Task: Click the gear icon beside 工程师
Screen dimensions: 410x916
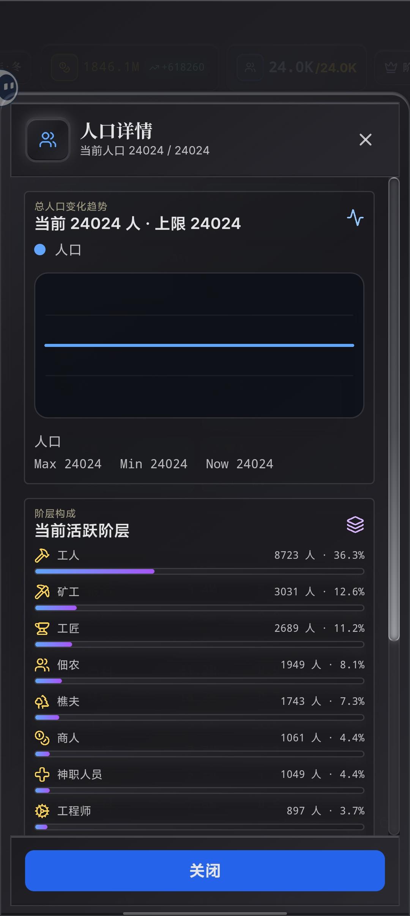Action: [42, 811]
